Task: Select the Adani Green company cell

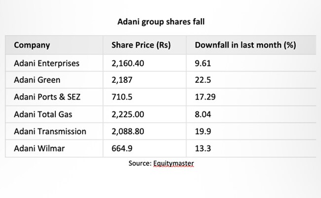Action: point(36,80)
